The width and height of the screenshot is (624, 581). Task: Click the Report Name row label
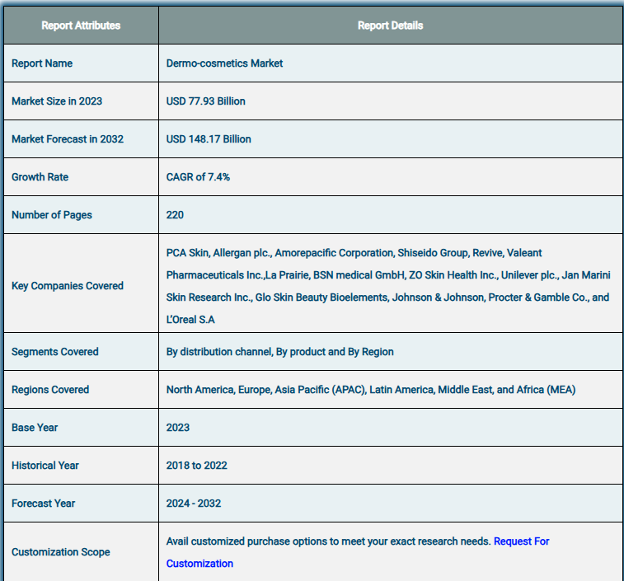coord(42,63)
